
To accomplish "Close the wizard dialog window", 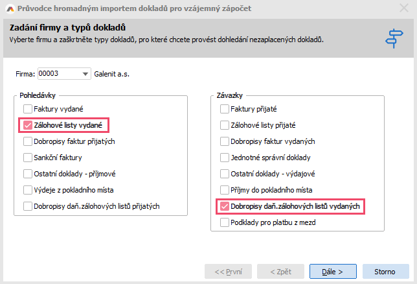I will (x=403, y=9).
